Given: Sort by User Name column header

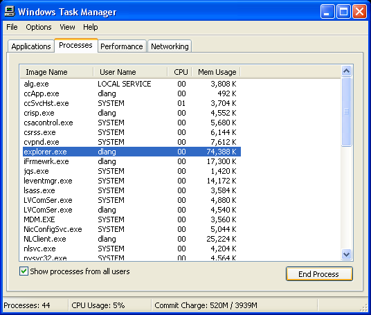Looking at the screenshot, I should pyautogui.click(x=130, y=72).
